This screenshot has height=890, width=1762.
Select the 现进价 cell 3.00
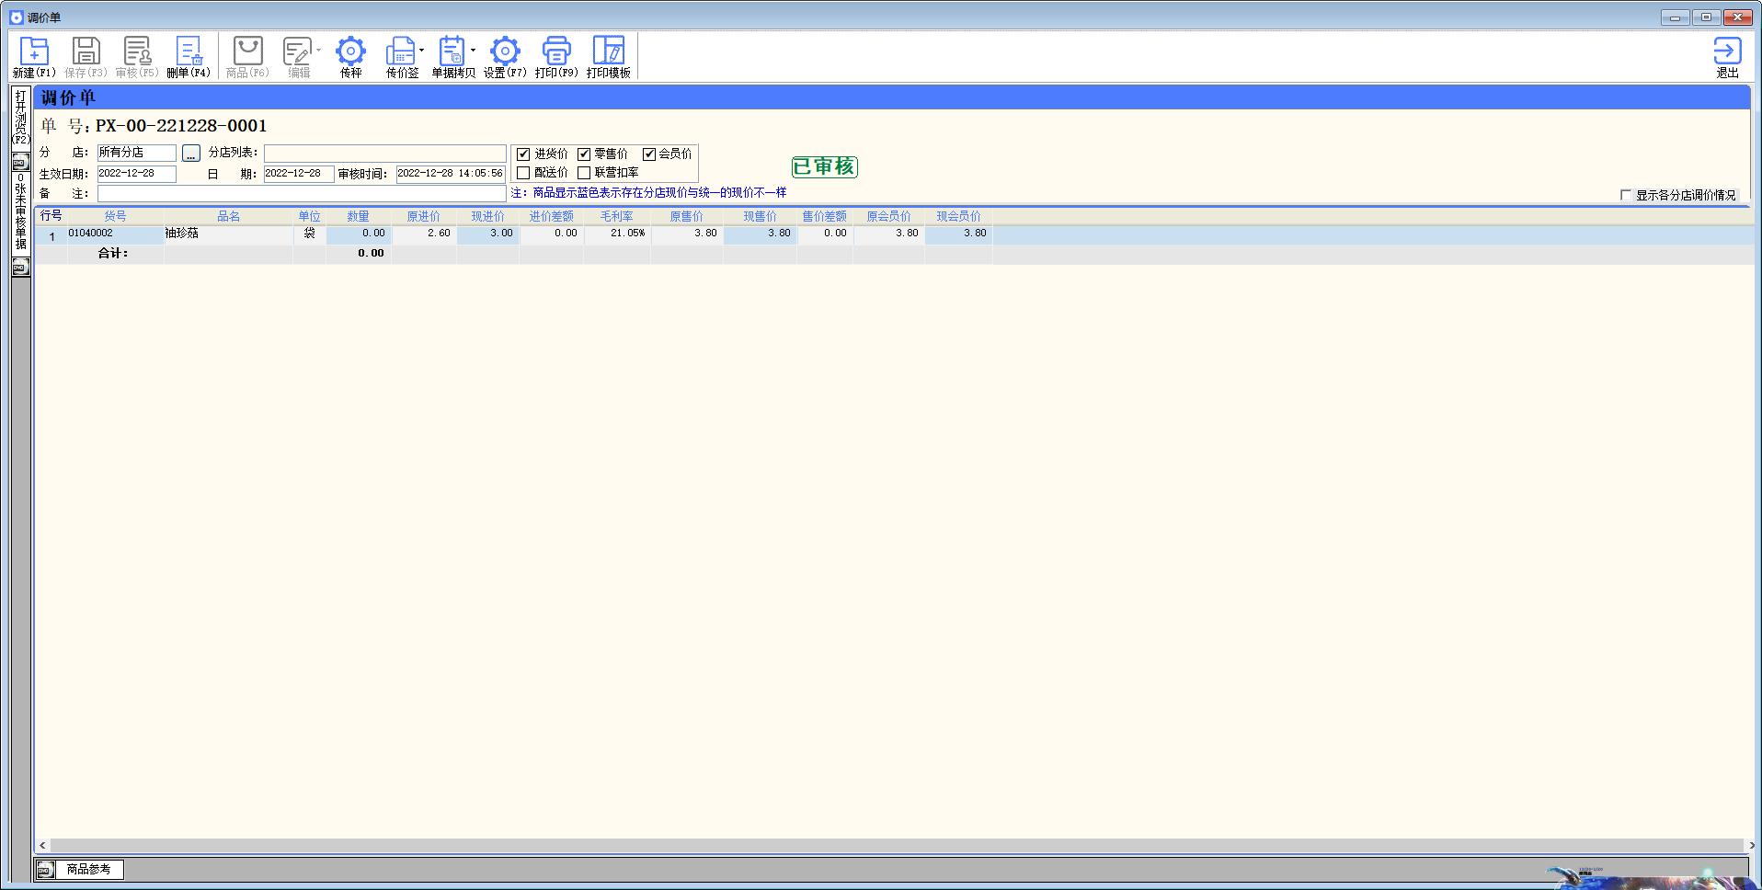pos(487,234)
